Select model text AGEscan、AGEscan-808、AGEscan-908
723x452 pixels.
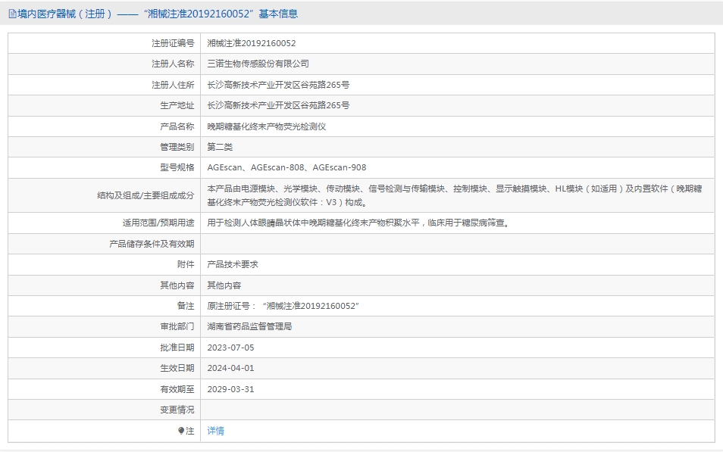click(286, 168)
